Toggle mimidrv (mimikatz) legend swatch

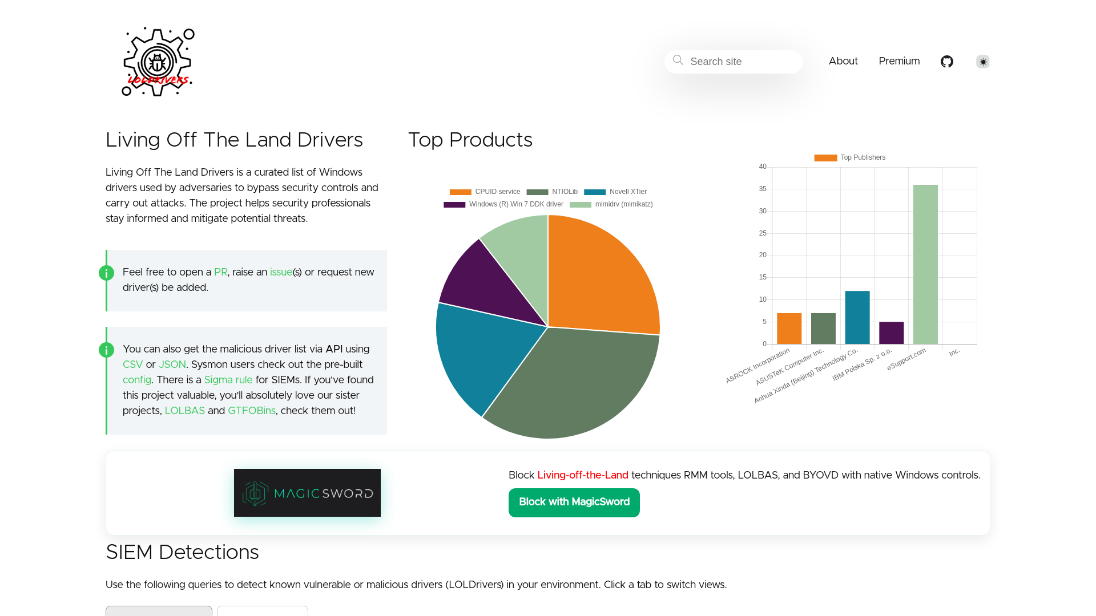(581, 205)
